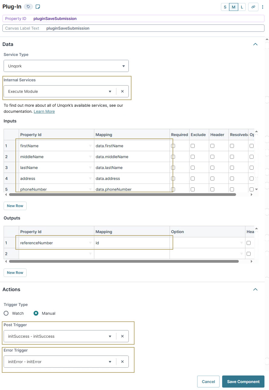Clear the Error Trigger selection

click(123, 361)
